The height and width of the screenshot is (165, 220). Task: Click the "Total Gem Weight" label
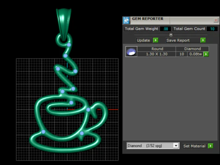142,29
